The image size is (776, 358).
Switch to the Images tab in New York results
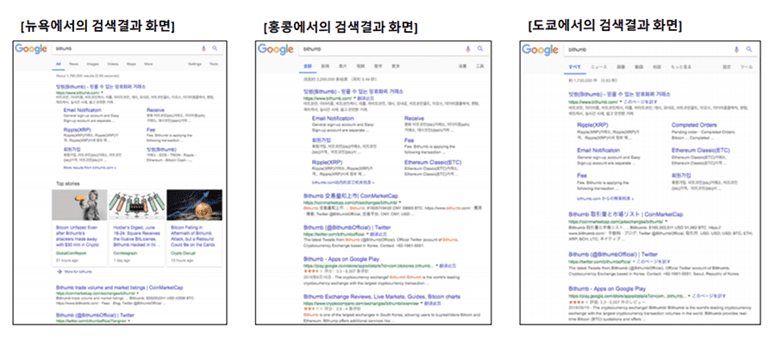click(x=92, y=64)
